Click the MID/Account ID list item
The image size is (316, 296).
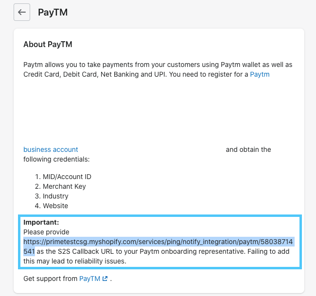coord(67,177)
